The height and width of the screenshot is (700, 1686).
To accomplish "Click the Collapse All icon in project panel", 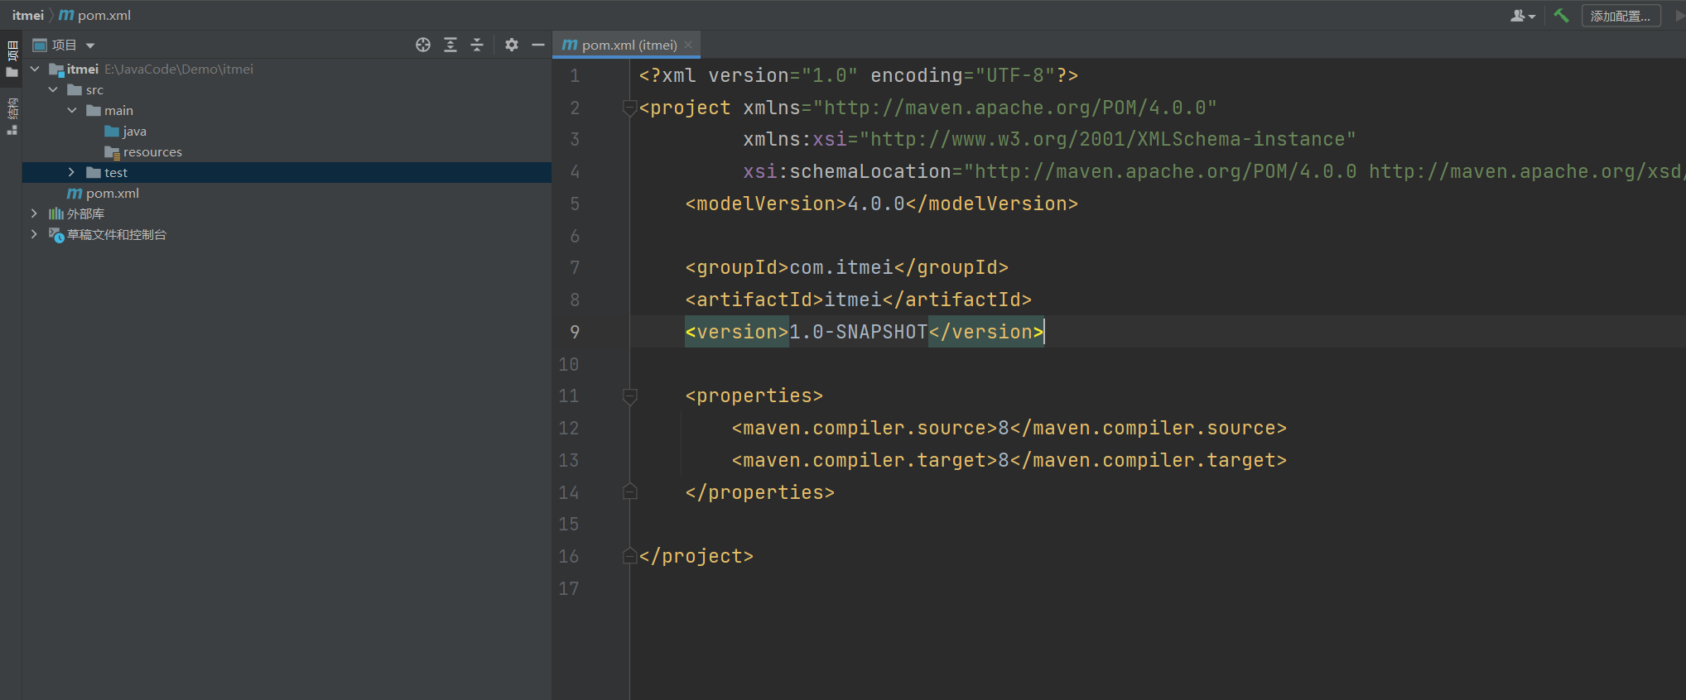I will [x=477, y=45].
